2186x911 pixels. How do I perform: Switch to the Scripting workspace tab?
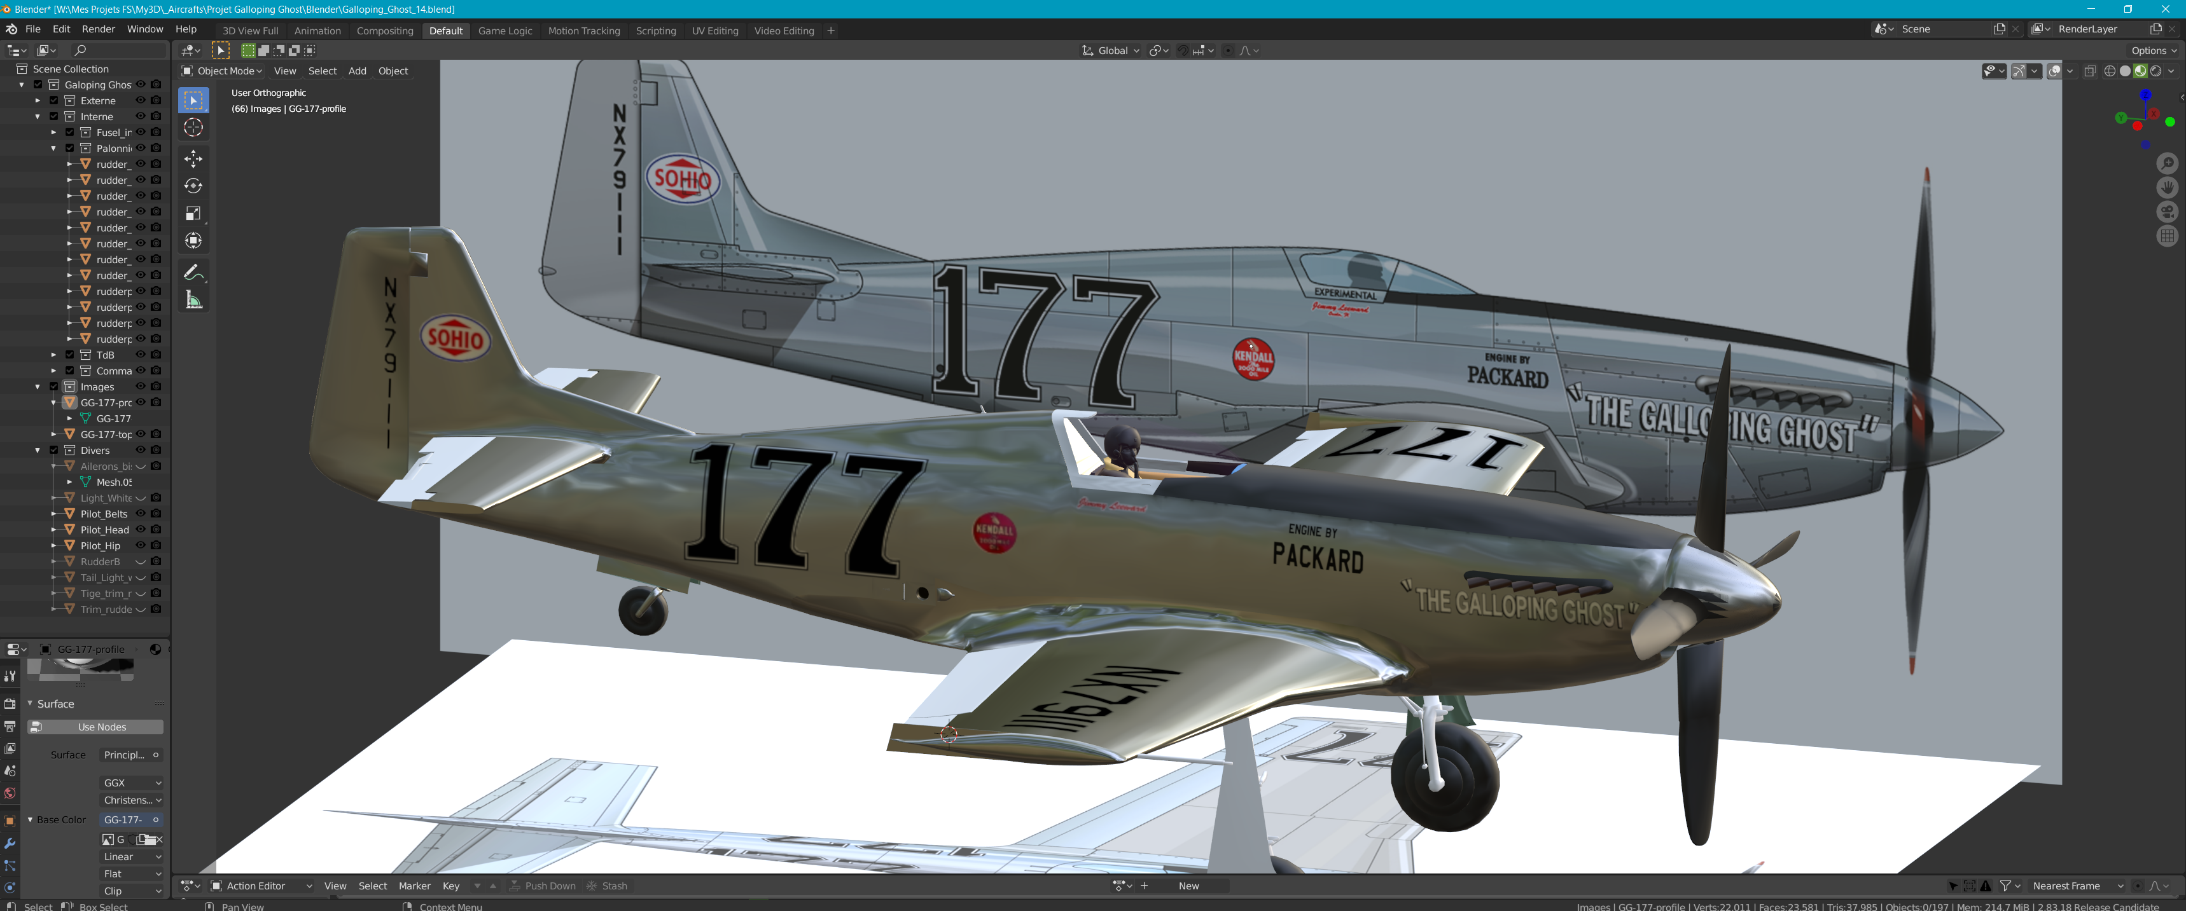click(x=656, y=31)
